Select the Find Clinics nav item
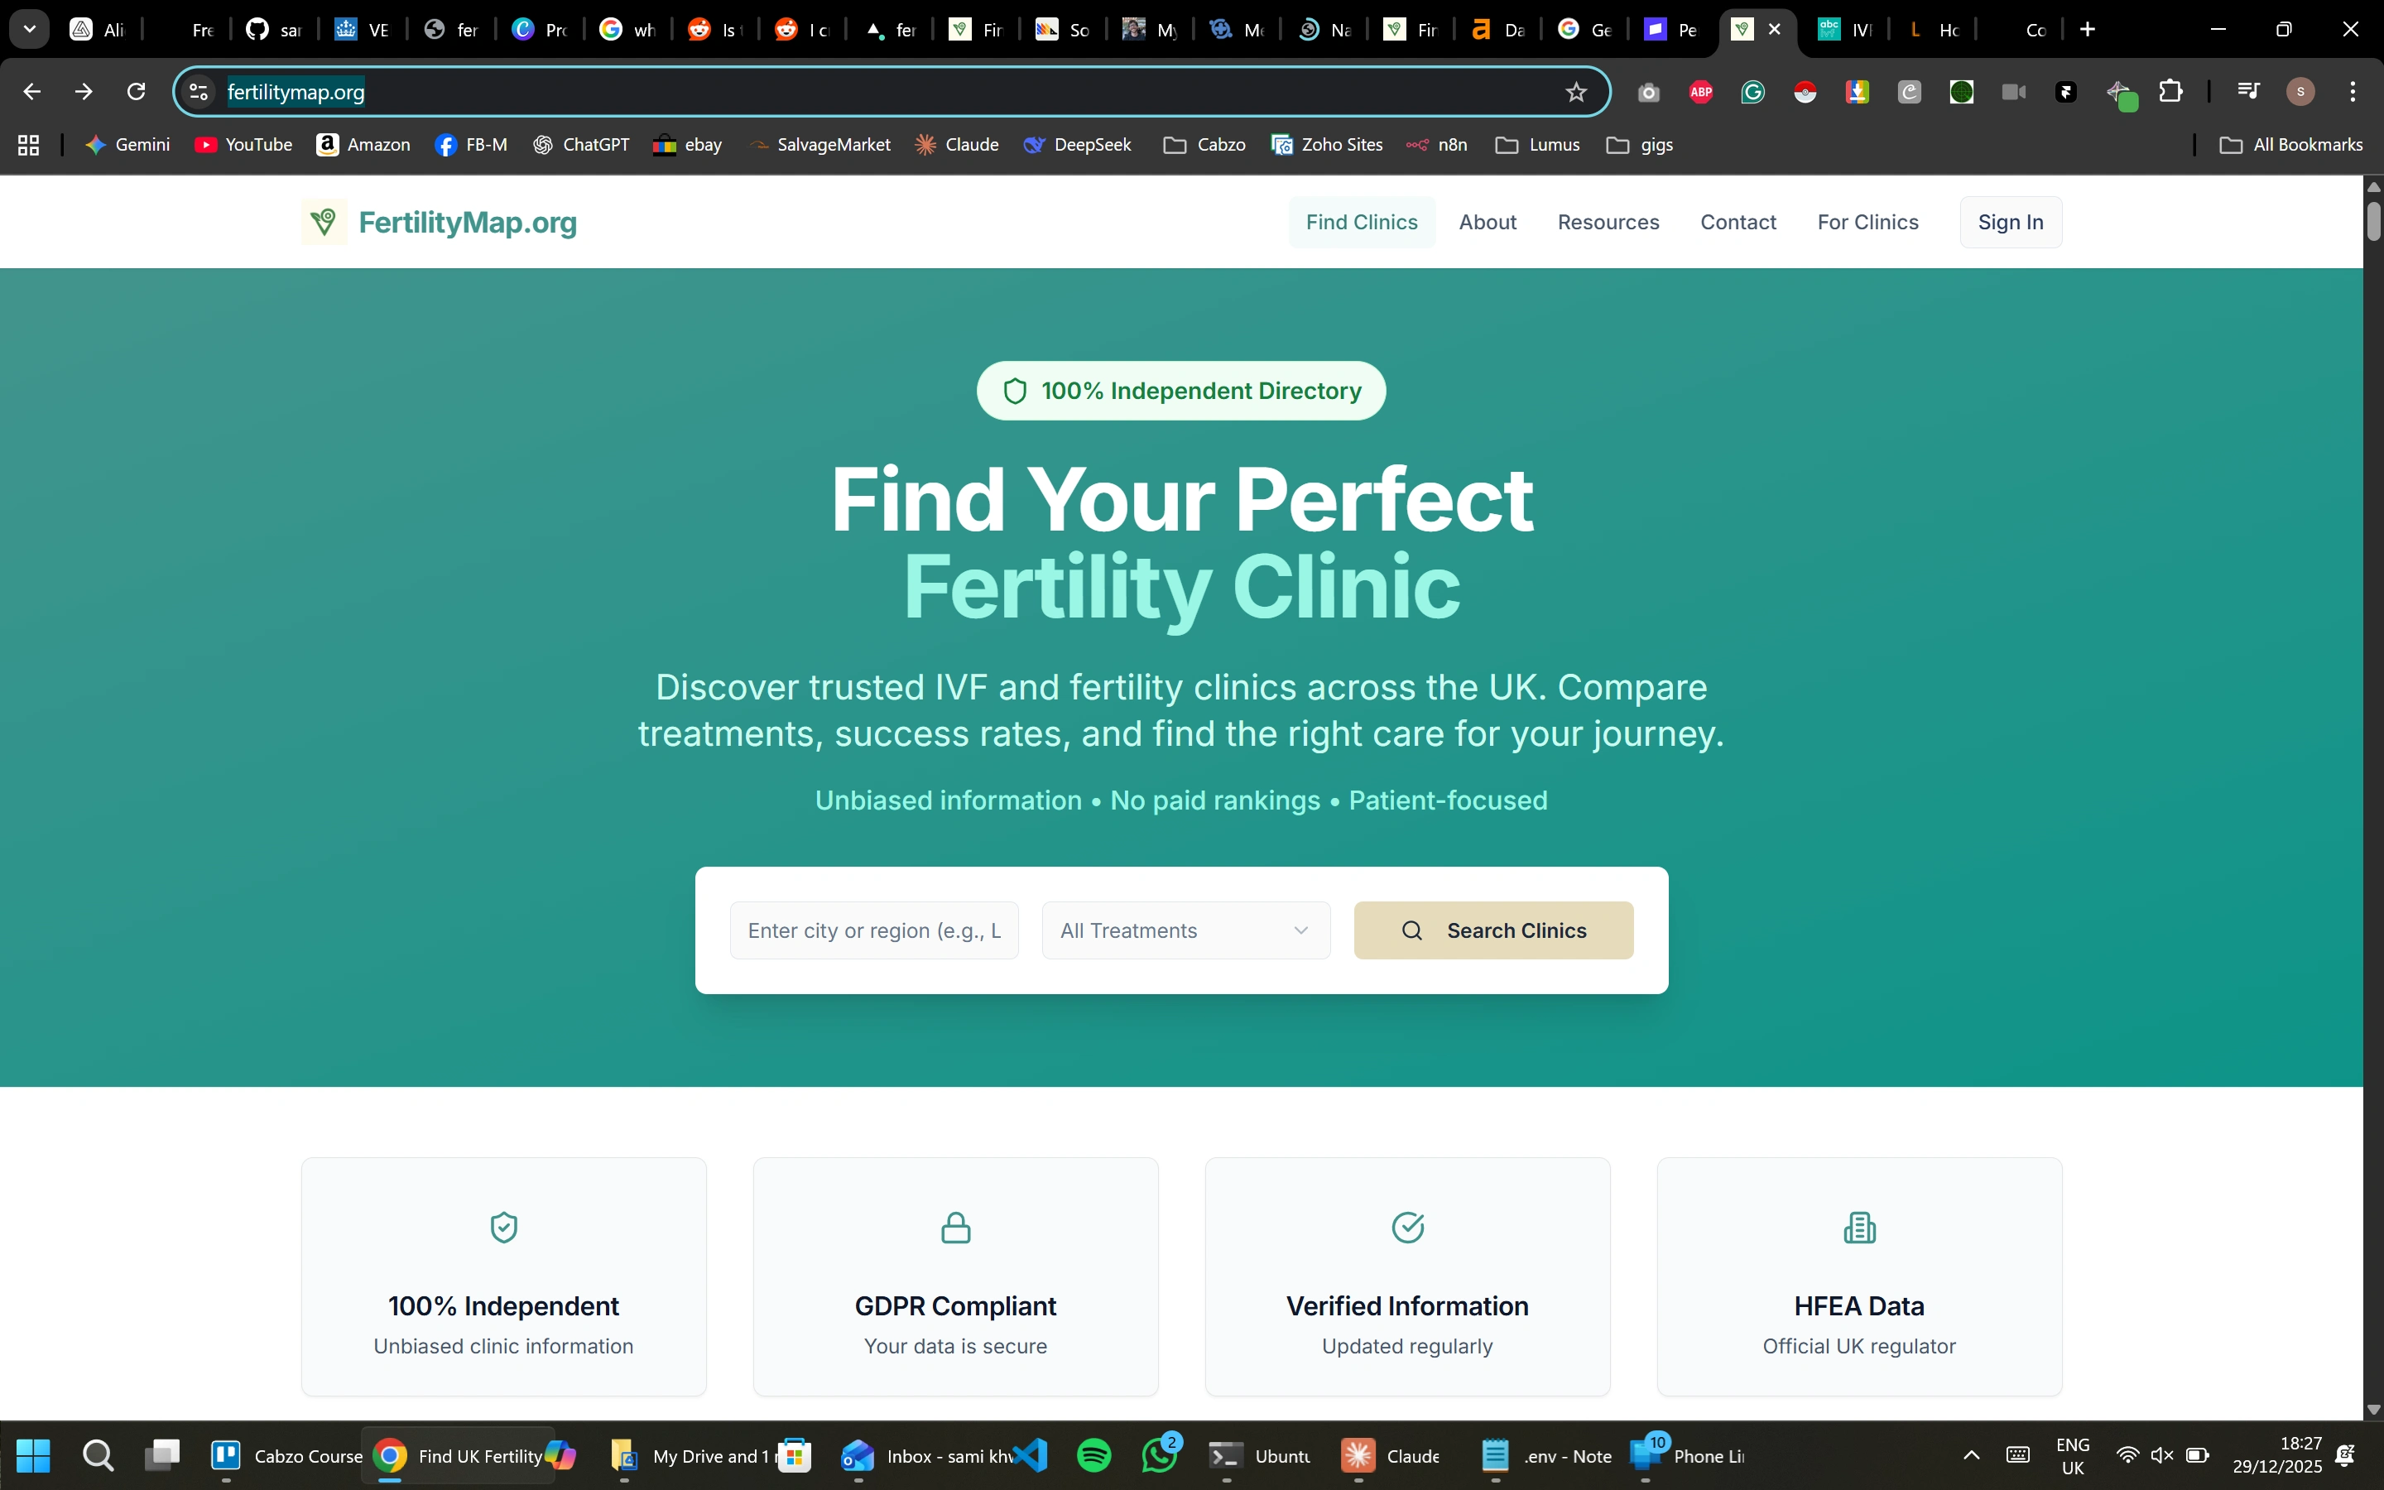 1362,222
